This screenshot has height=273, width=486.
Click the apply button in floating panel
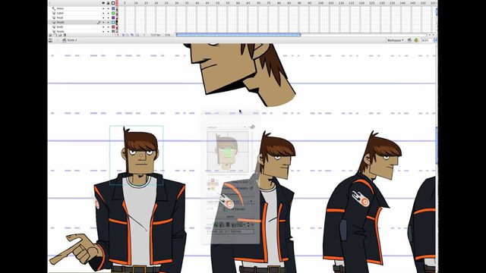coord(230,217)
